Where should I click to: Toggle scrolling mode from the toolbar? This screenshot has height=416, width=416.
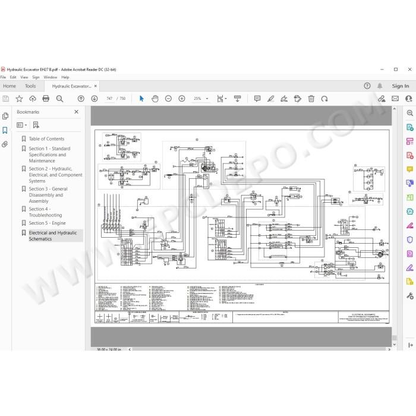tap(238, 99)
